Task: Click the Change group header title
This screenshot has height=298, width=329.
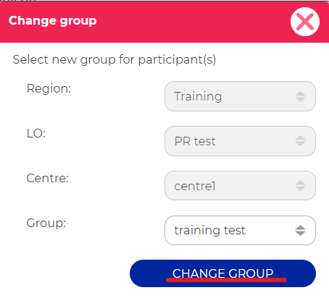Action: tap(53, 21)
